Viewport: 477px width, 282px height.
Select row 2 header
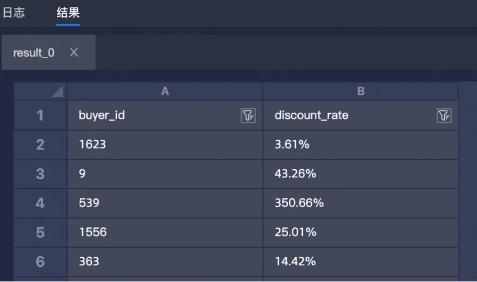41,145
